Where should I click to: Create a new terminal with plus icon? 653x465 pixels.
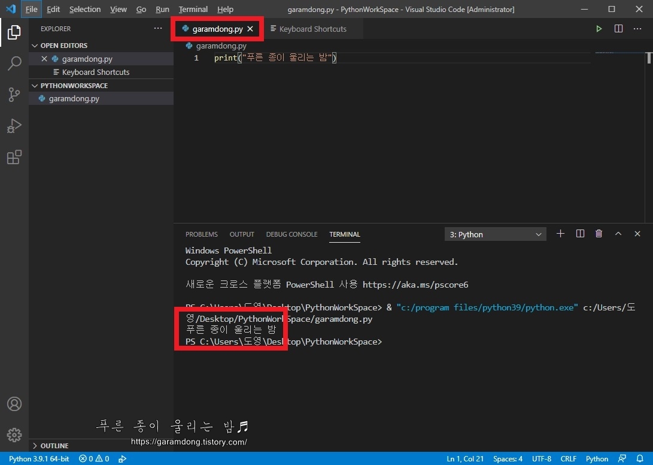(x=561, y=234)
